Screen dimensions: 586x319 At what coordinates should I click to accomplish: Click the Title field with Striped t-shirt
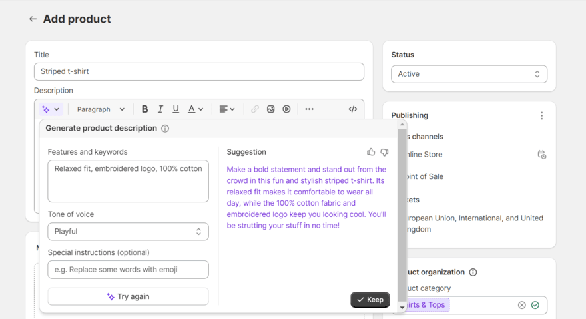[199, 71]
